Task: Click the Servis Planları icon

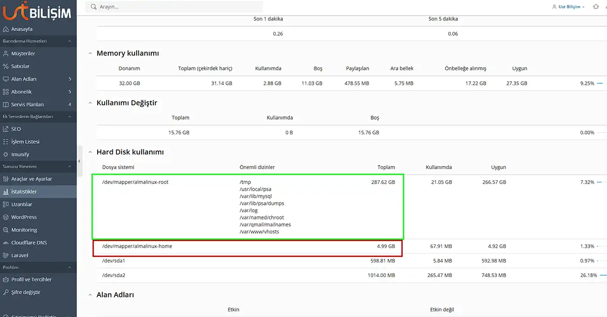Action: pyautogui.click(x=6, y=104)
